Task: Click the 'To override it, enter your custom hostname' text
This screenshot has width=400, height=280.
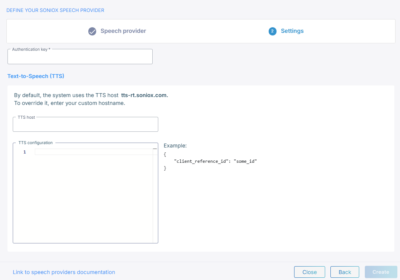Action: coord(70,103)
